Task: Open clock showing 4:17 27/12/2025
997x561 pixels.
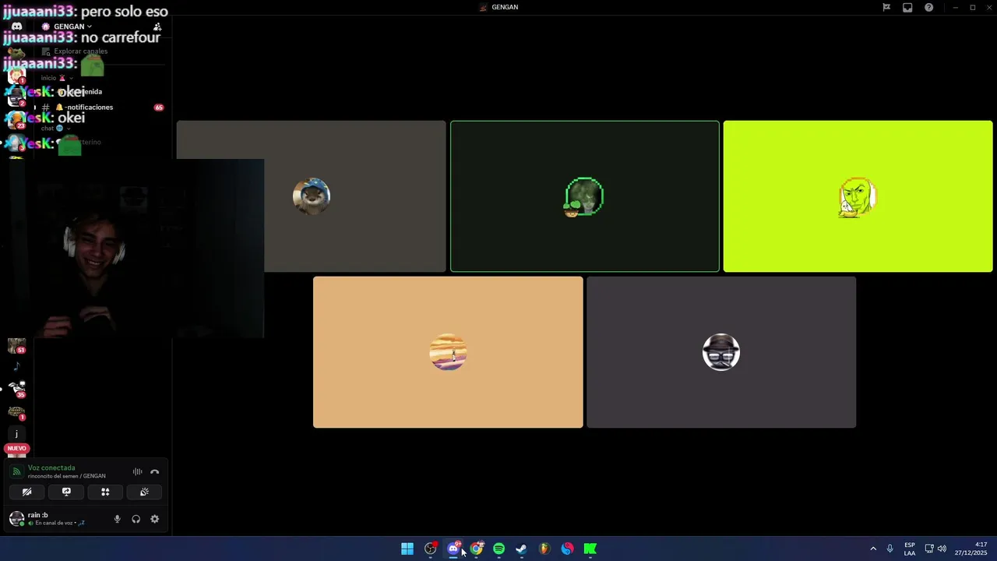Action: 971,549
